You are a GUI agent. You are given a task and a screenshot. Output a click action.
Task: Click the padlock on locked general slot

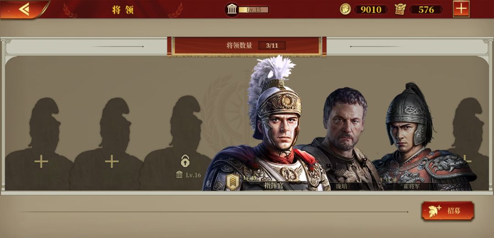(x=185, y=161)
